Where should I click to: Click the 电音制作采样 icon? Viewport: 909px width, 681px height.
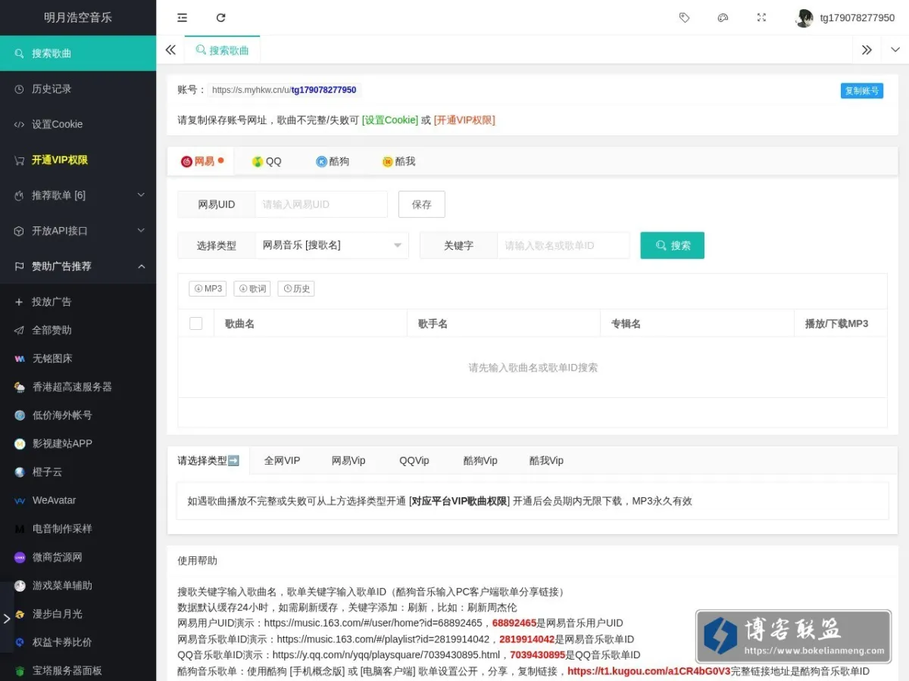pos(20,529)
